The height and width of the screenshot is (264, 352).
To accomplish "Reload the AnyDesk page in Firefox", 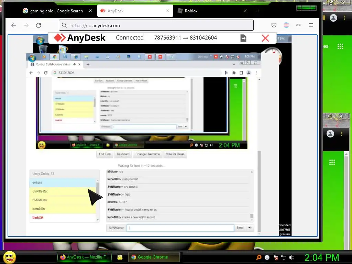I will (38, 25).
